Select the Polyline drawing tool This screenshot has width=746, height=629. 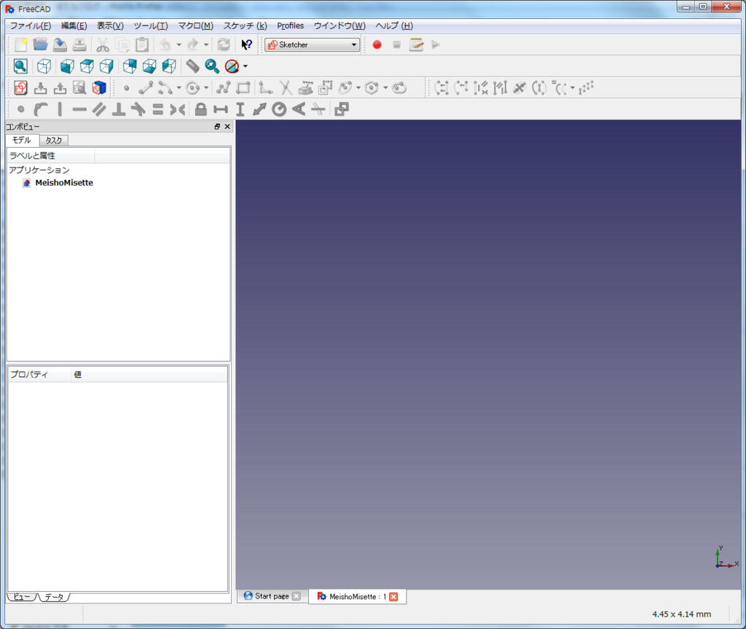tap(223, 88)
